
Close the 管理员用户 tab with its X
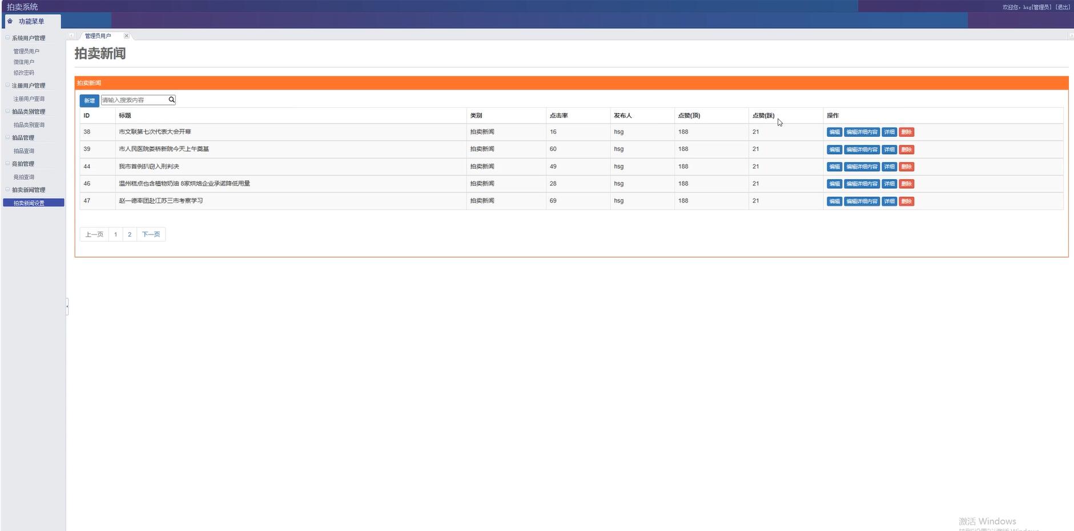click(x=126, y=36)
